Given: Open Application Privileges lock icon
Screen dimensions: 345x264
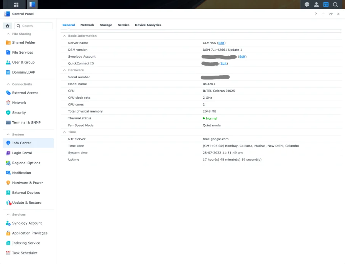Looking at the screenshot, I should [x=8, y=233].
